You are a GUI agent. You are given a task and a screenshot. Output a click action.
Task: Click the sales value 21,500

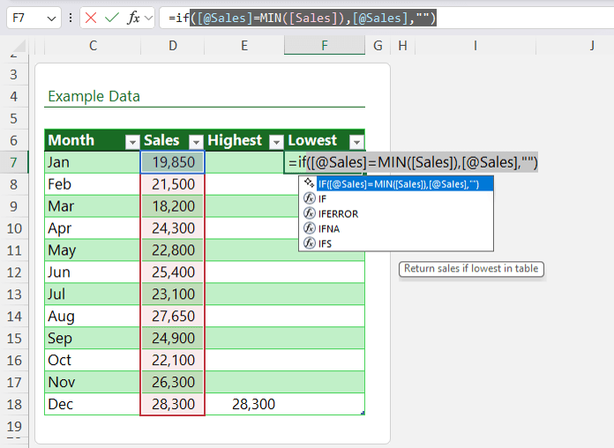(x=173, y=184)
